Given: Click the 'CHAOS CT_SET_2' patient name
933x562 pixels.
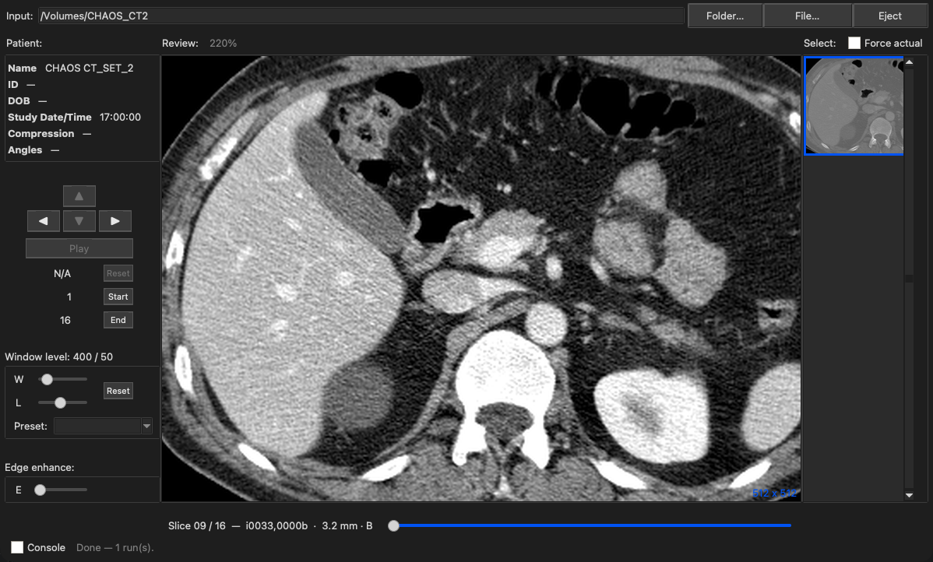Looking at the screenshot, I should (90, 68).
